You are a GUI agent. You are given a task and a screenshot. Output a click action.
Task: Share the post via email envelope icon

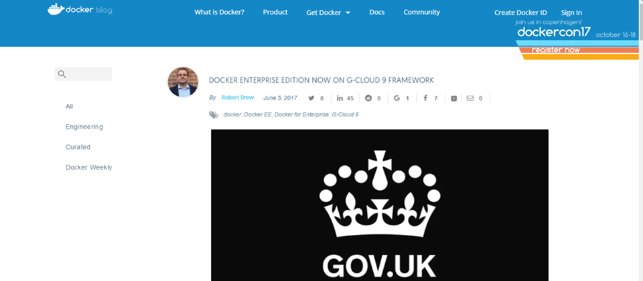click(x=470, y=98)
